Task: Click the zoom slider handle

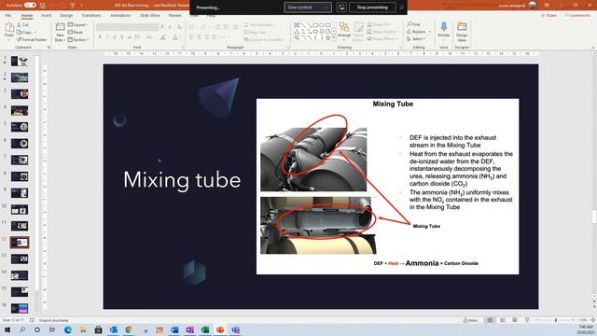Action: click(x=556, y=320)
